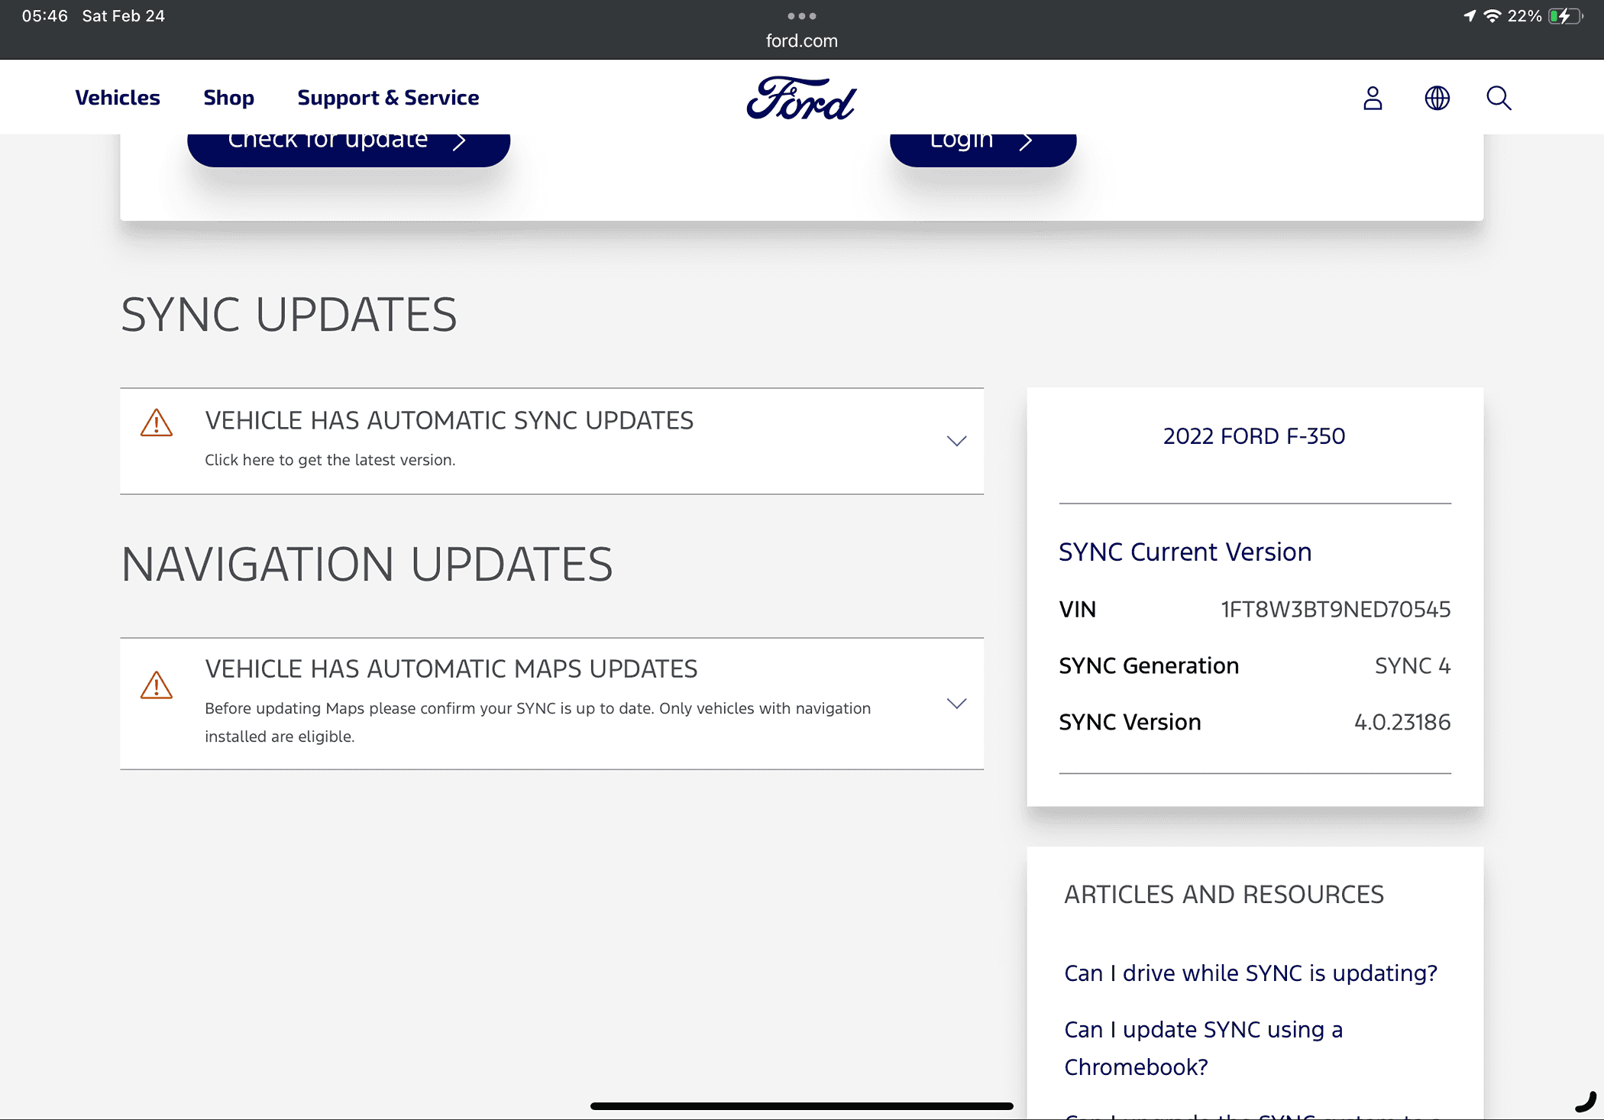The height and width of the screenshot is (1120, 1604).
Task: Click the Ford logo
Action: 801,99
